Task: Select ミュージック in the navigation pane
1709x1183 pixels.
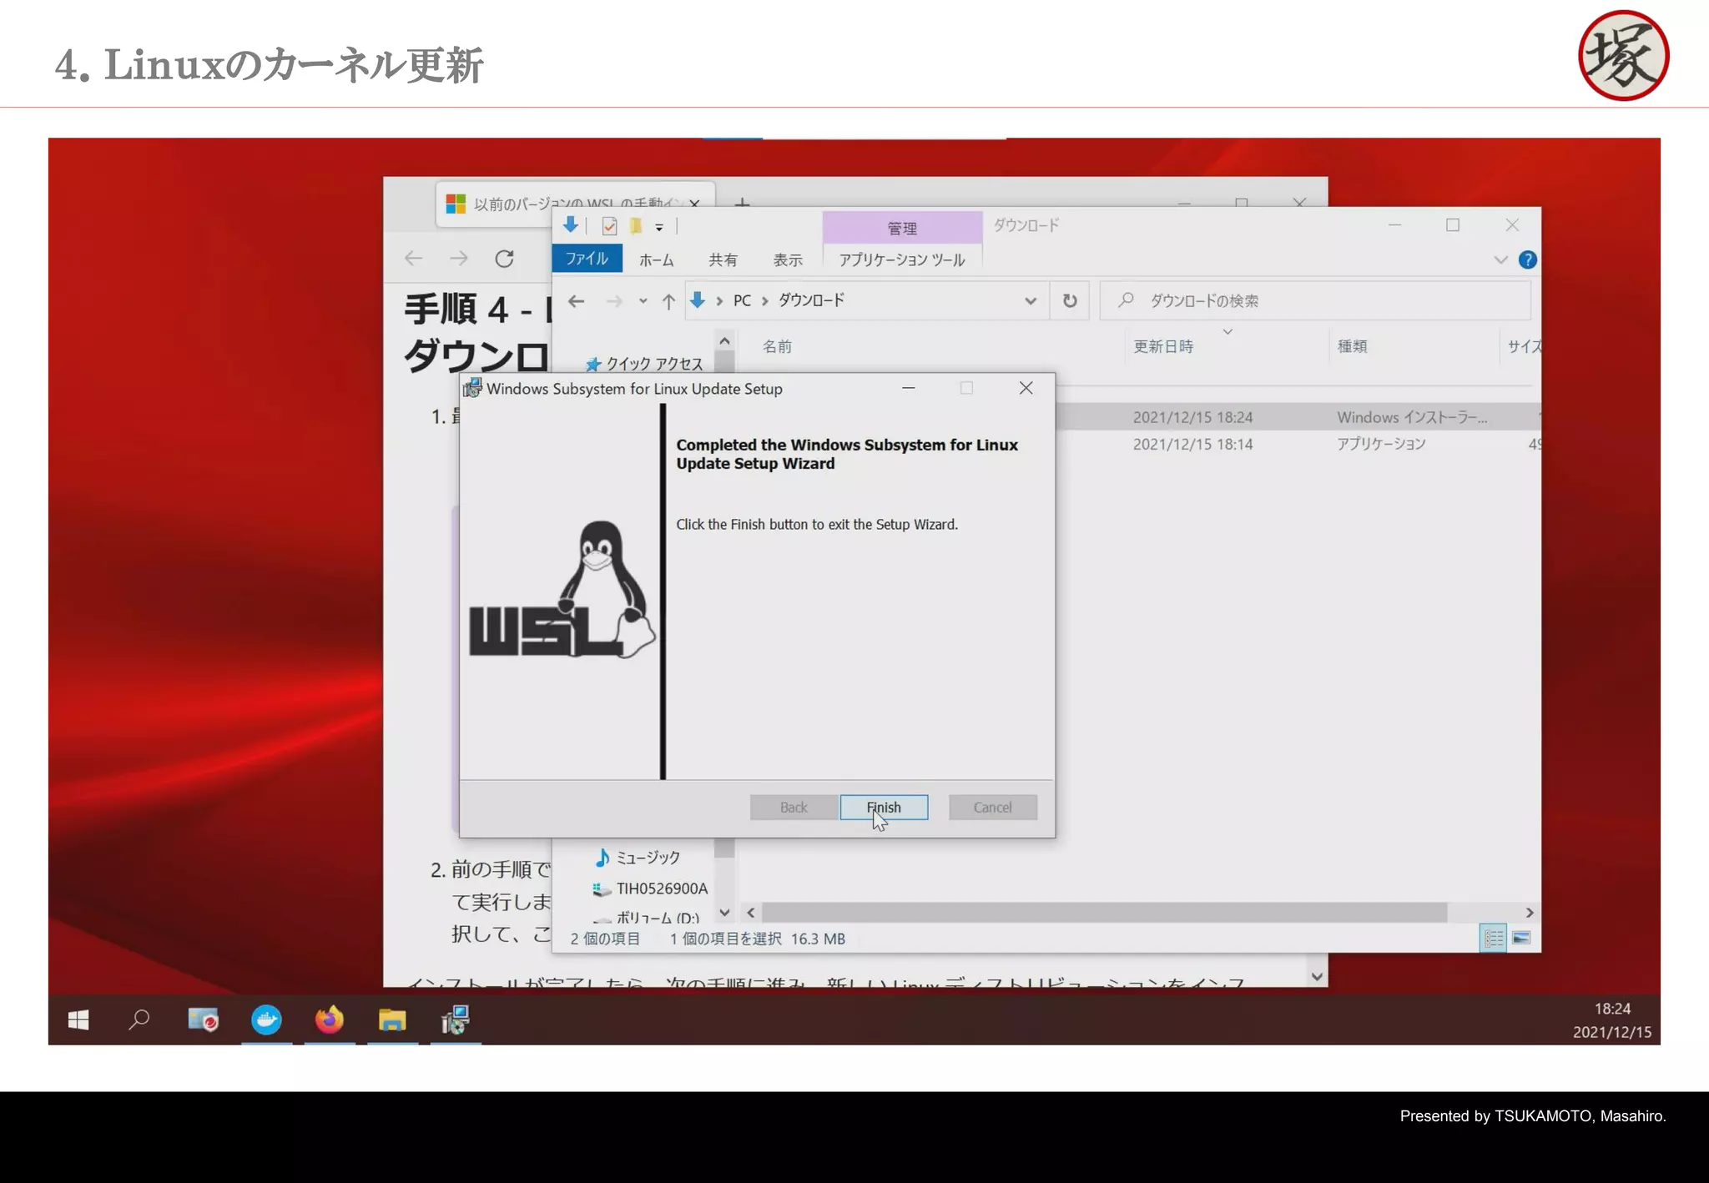Action: 638,858
